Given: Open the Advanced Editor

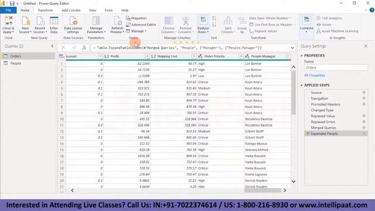Looking at the screenshot, I should (x=141, y=25).
